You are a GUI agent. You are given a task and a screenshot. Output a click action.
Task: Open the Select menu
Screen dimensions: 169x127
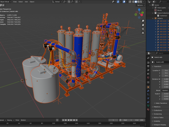tap(21, 2)
